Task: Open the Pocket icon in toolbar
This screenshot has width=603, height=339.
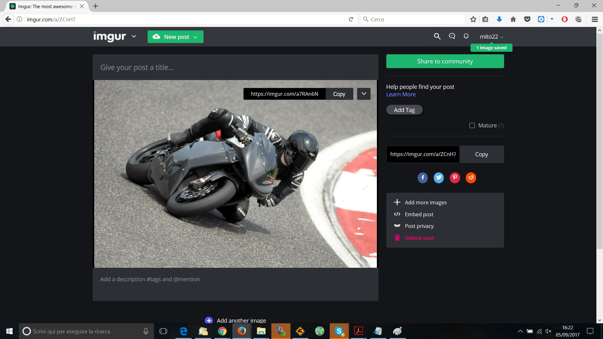Action: [x=527, y=19]
